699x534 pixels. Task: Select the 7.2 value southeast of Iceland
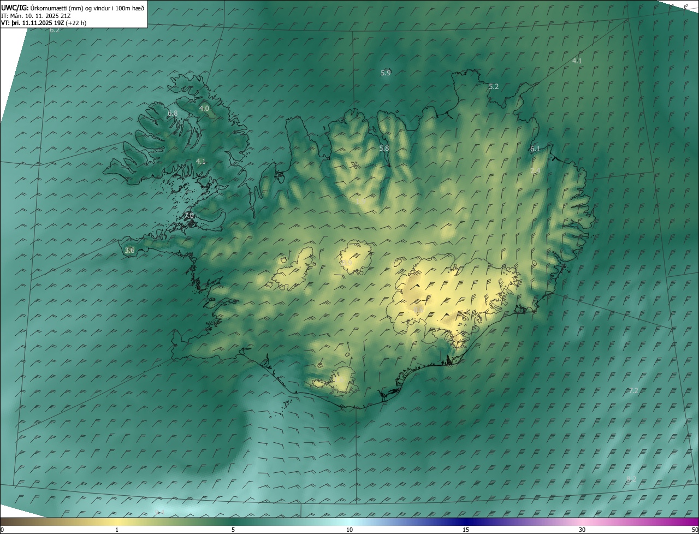tap(633, 390)
